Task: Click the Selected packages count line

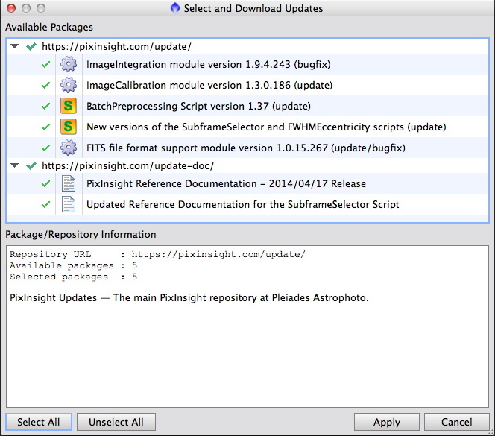Action: (73, 277)
